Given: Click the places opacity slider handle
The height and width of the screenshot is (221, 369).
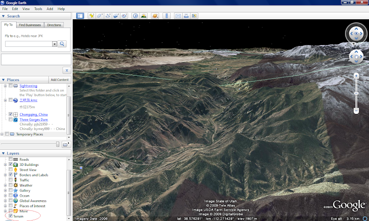Looking at the screenshot, I should pos(58,144).
